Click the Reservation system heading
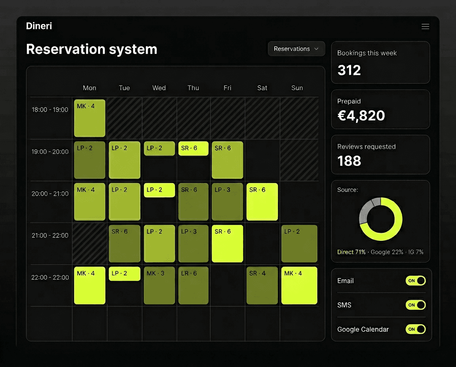The height and width of the screenshot is (367, 456). pos(91,49)
